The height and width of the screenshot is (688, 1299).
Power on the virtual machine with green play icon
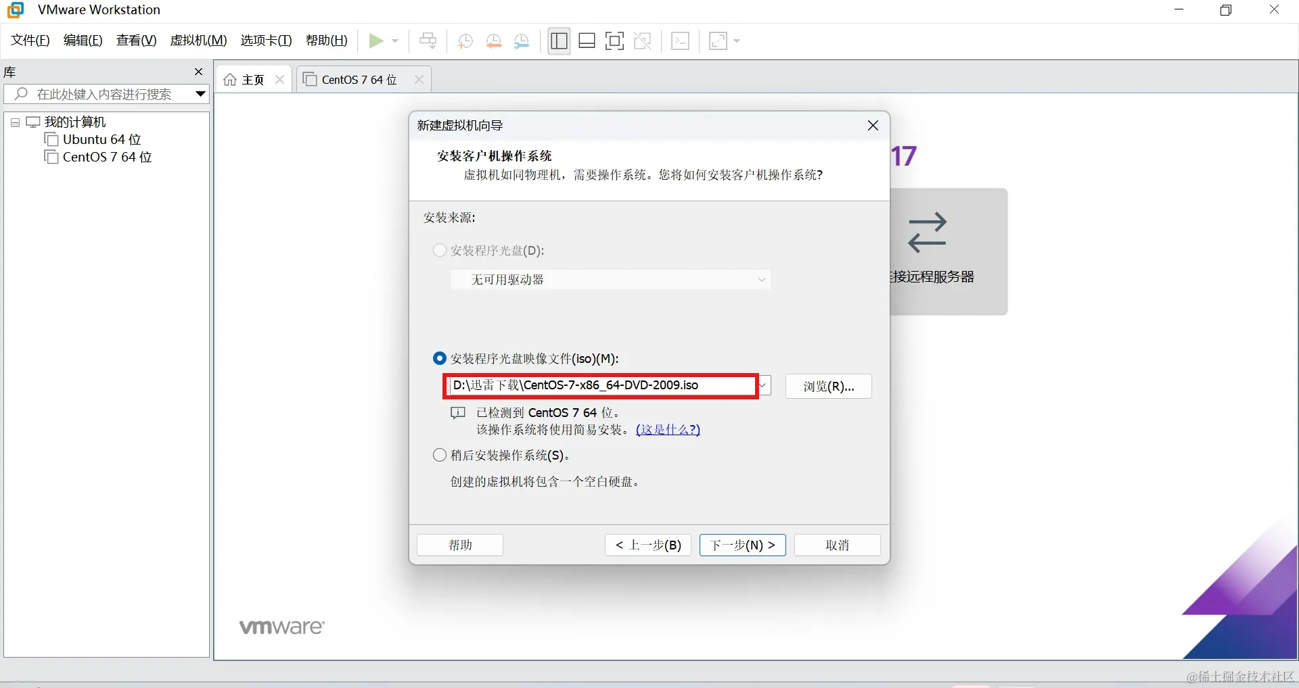click(375, 41)
